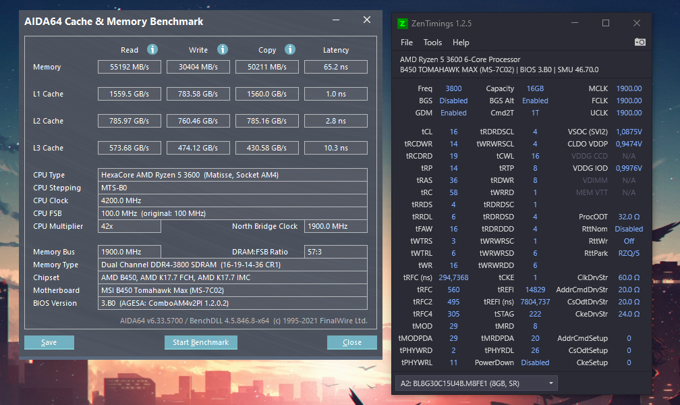Click the VSOC (SVI2) value 1,0875V
Image resolution: width=680 pixels, height=405 pixels.
629,132
